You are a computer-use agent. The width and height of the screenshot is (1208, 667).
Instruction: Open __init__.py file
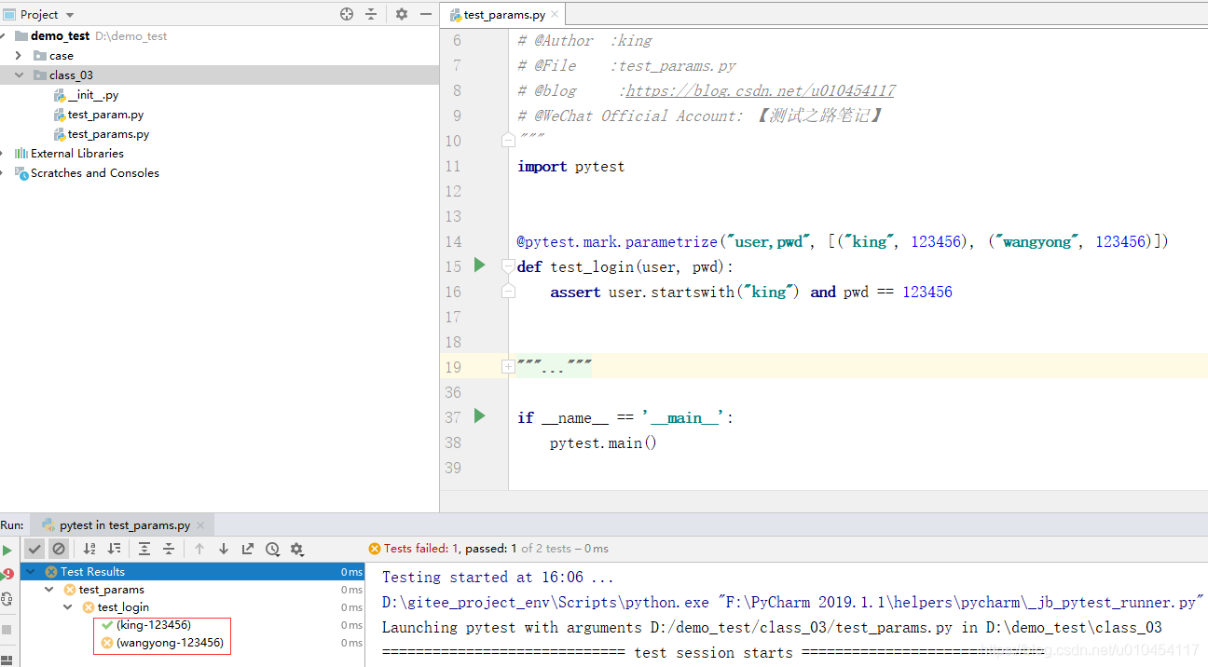click(93, 95)
